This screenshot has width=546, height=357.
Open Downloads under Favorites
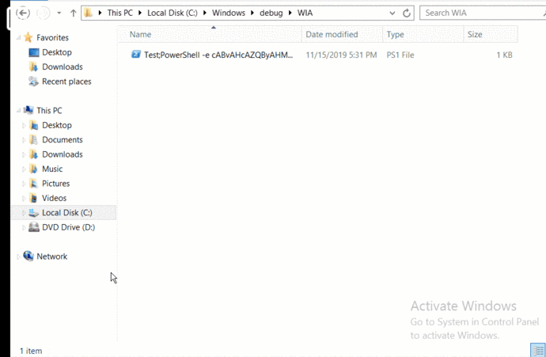63,66
